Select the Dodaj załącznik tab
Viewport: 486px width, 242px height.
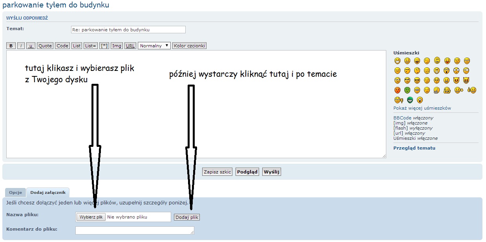pos(48,193)
